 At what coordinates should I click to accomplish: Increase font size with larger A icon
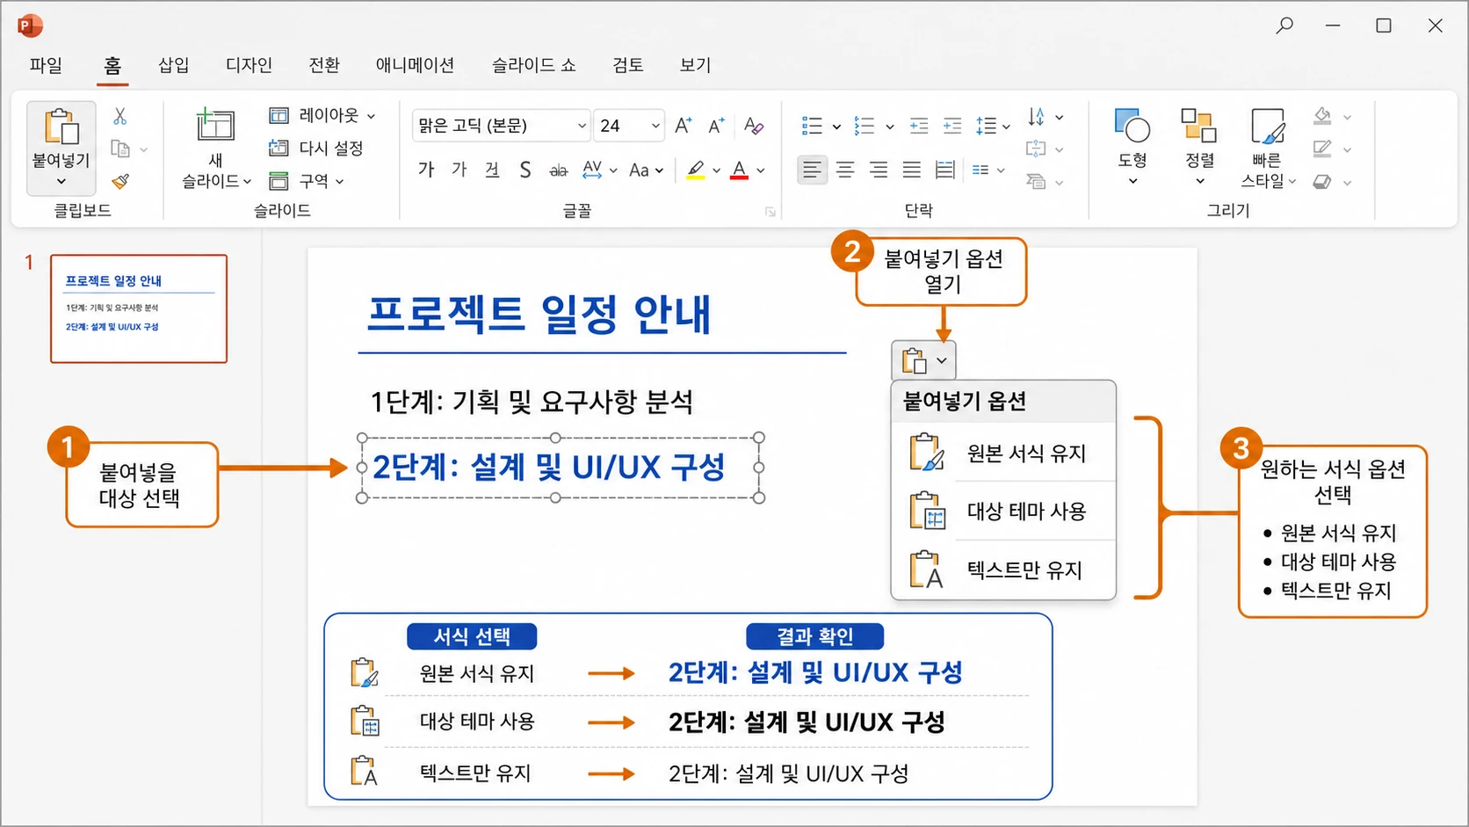click(x=684, y=126)
